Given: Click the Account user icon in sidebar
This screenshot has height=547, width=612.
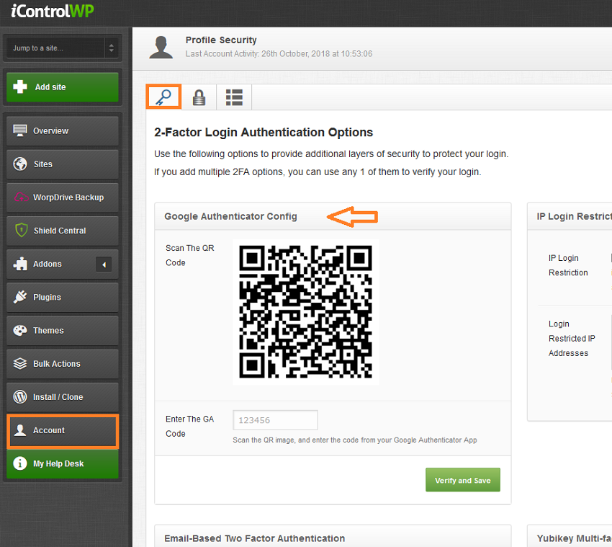Looking at the screenshot, I should click(21, 430).
